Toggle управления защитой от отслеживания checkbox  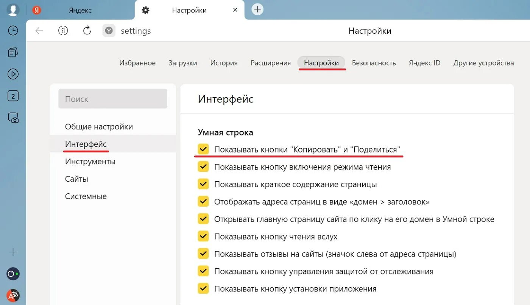[203, 271]
